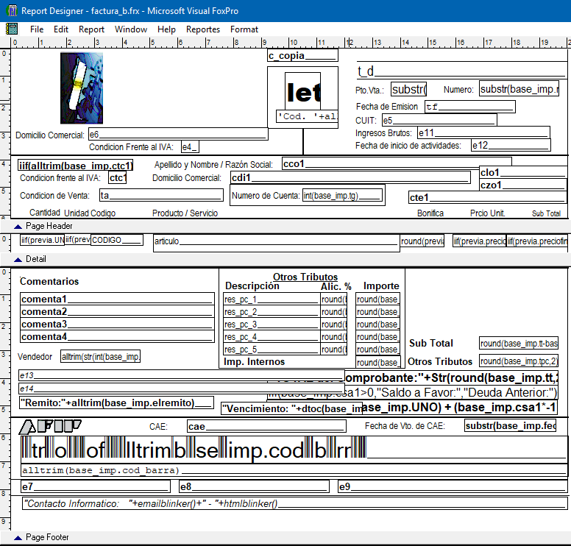Select the c_copia field
571x546 pixels.
tap(302, 55)
